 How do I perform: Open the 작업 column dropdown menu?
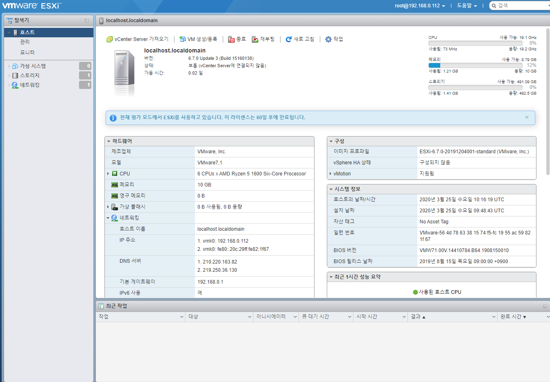(x=182, y=317)
